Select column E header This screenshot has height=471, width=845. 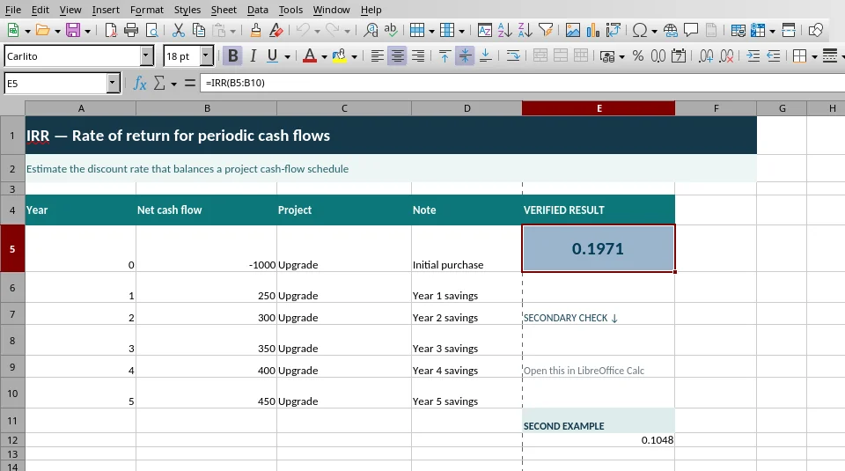tap(599, 108)
